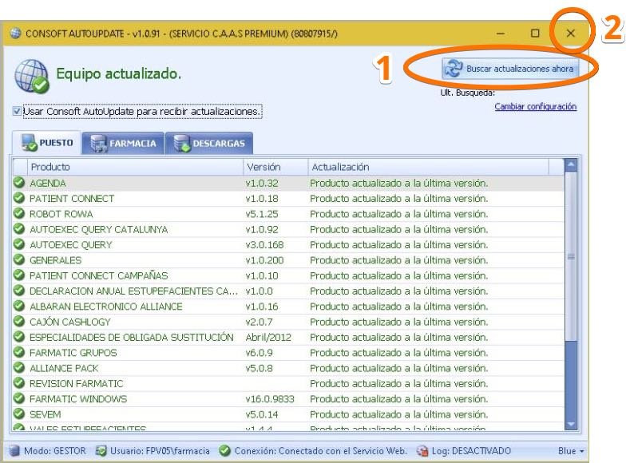
Task: Click status icon for ALBARAN ELECTRONICO ALLIANCE
Action: (19, 306)
